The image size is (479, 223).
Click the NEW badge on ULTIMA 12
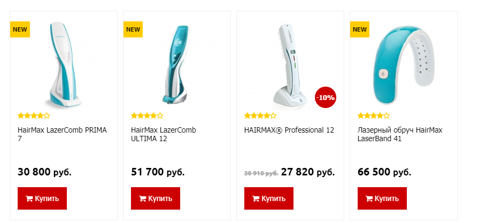(133, 29)
